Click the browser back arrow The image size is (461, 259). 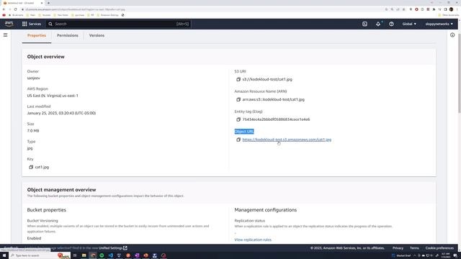point(4,9)
